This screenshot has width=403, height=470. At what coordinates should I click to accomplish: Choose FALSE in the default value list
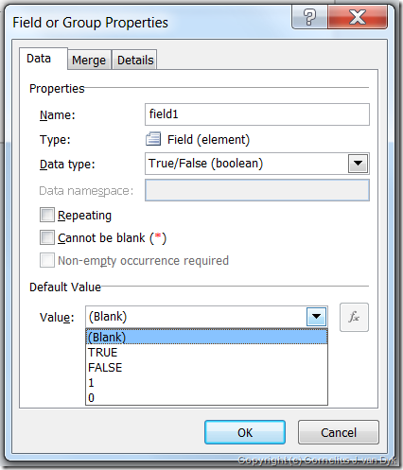point(206,367)
